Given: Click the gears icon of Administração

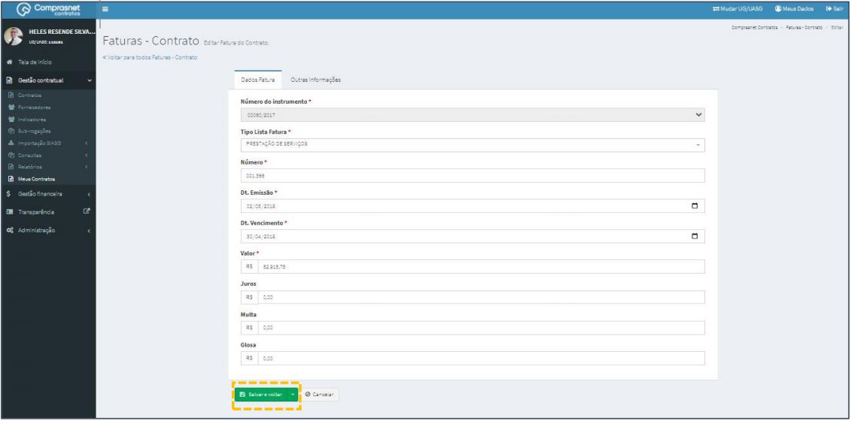Looking at the screenshot, I should pos(9,231).
